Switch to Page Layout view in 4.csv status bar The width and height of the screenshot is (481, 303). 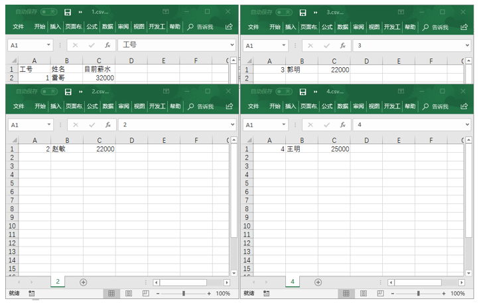(x=363, y=294)
